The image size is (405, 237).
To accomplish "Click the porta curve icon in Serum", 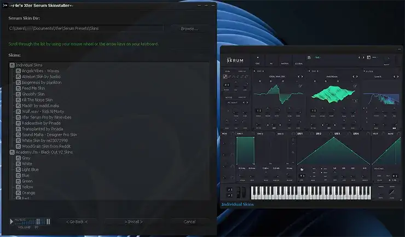I will click(392, 192).
